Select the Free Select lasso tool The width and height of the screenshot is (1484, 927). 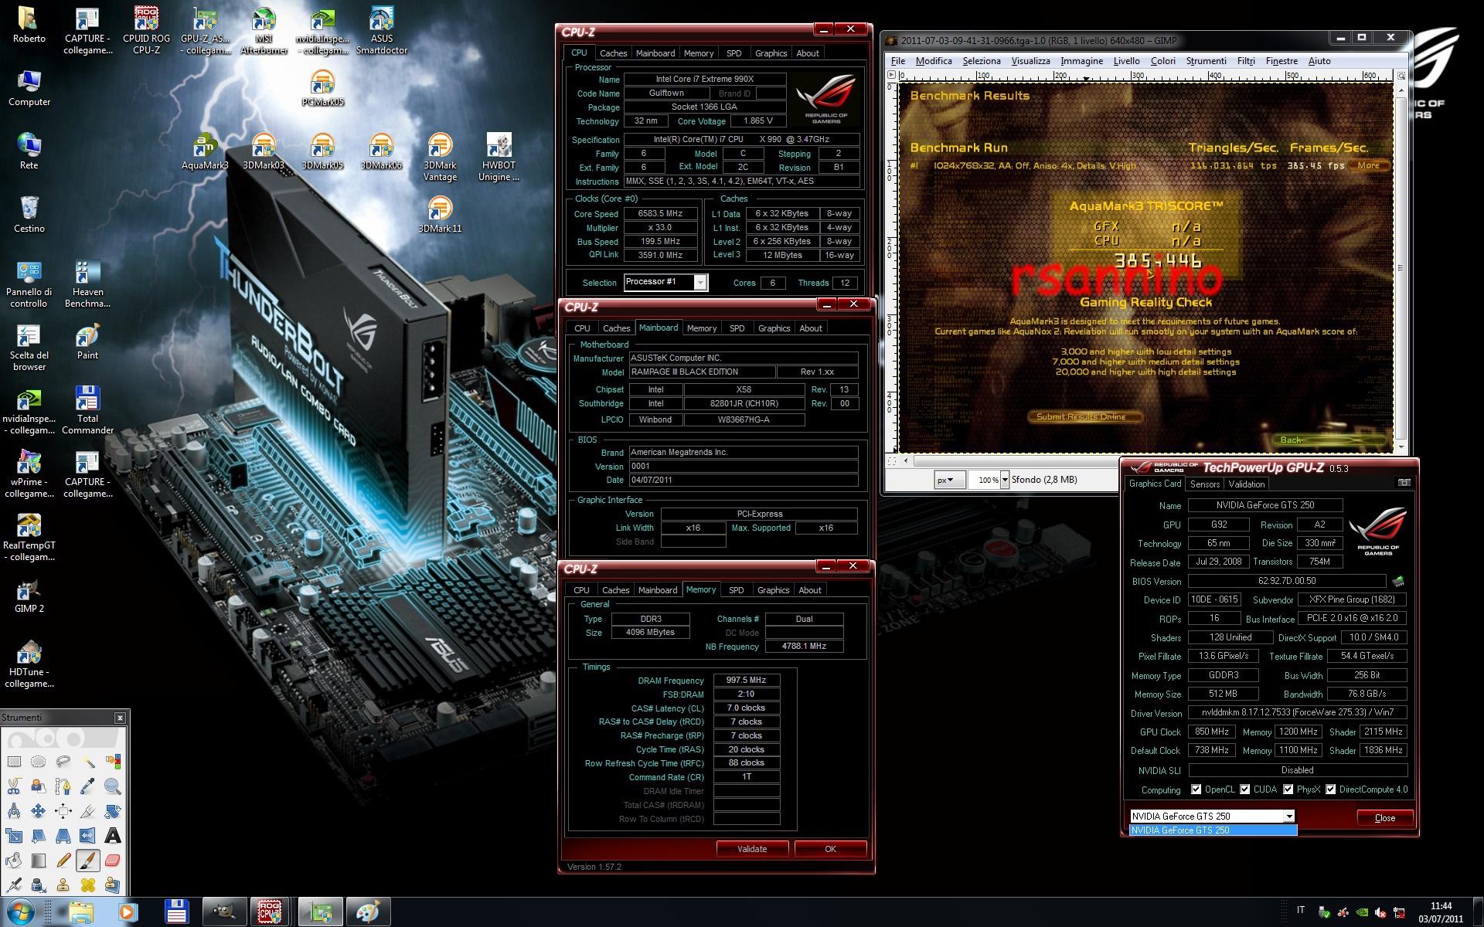(x=63, y=761)
